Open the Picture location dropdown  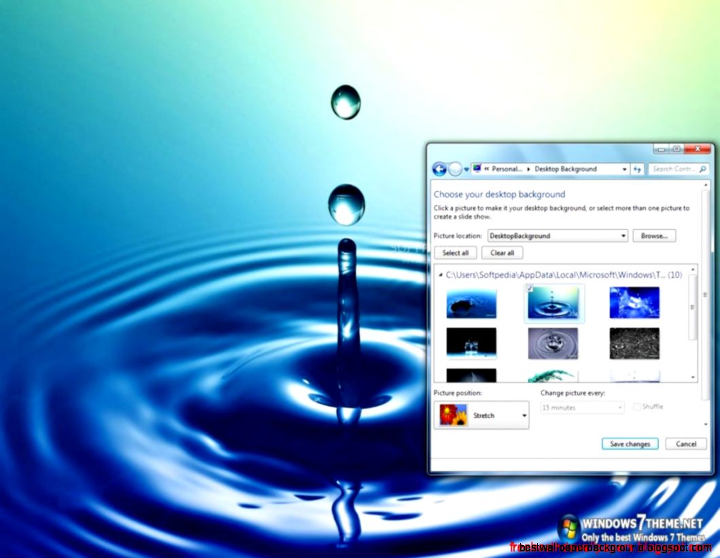click(x=558, y=236)
